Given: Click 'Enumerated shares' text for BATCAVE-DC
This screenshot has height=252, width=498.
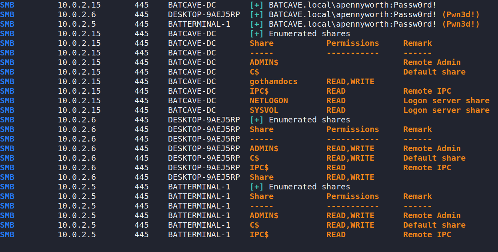Looking at the screenshot, I should tap(309, 33).
